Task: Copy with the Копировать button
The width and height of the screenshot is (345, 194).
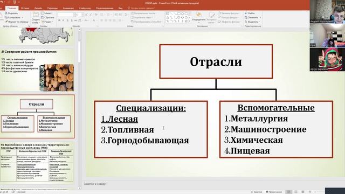Action: point(13,17)
